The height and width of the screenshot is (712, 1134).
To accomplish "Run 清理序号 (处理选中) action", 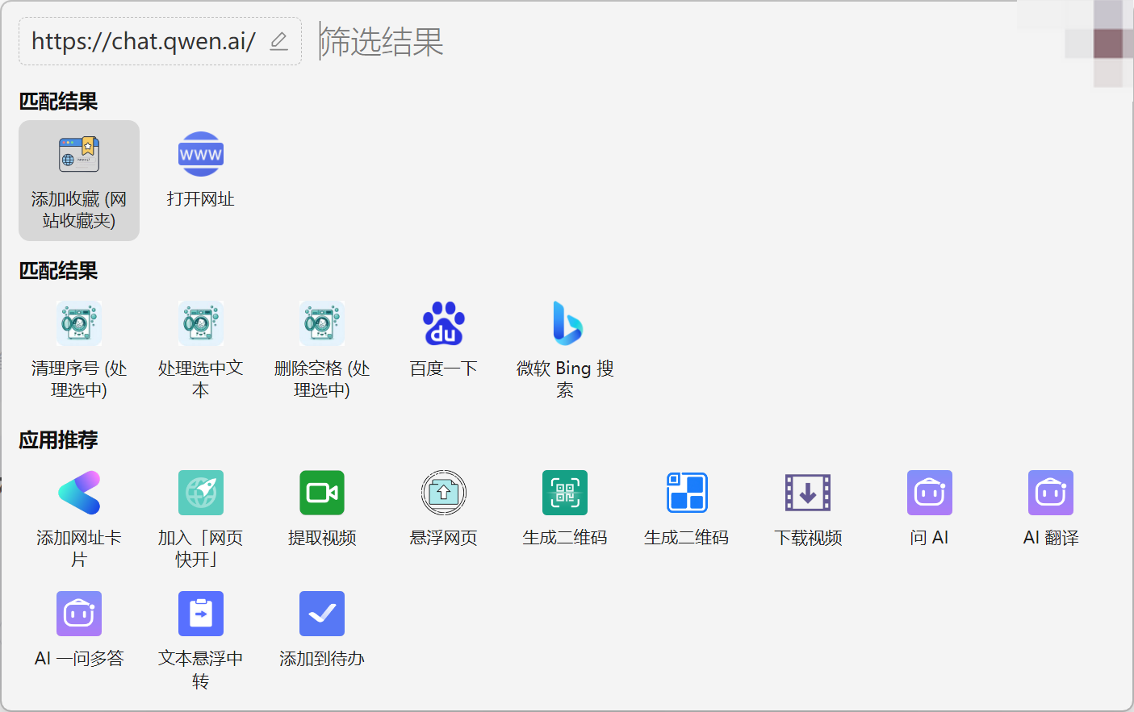I will (79, 350).
